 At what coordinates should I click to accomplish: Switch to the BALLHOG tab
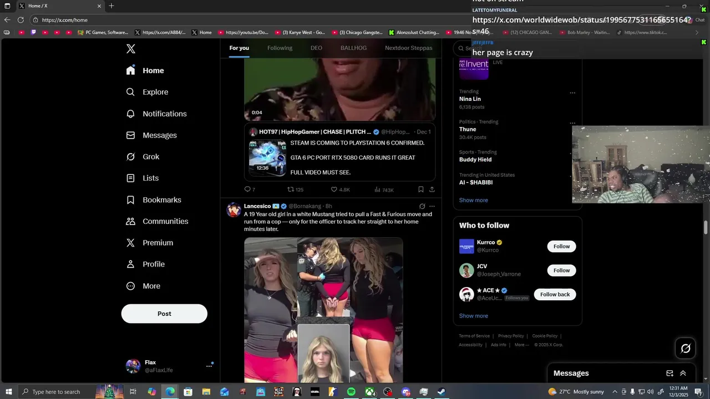pyautogui.click(x=353, y=48)
